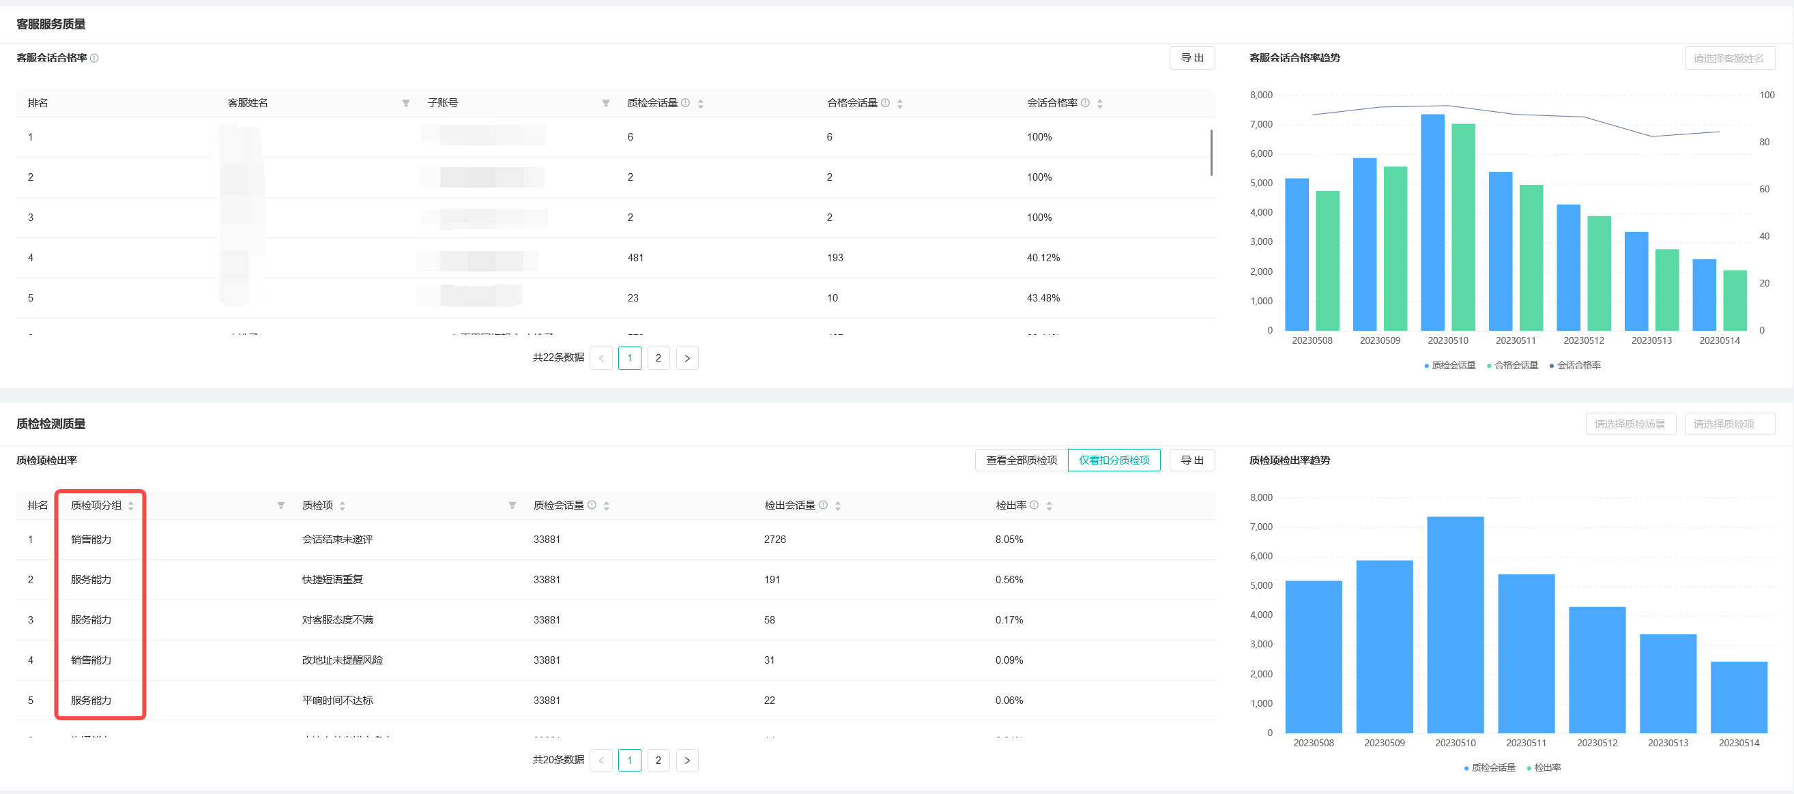1794x794 pixels.
Task: Toggle 检出率 legend in lower chart
Action: [x=1544, y=768]
